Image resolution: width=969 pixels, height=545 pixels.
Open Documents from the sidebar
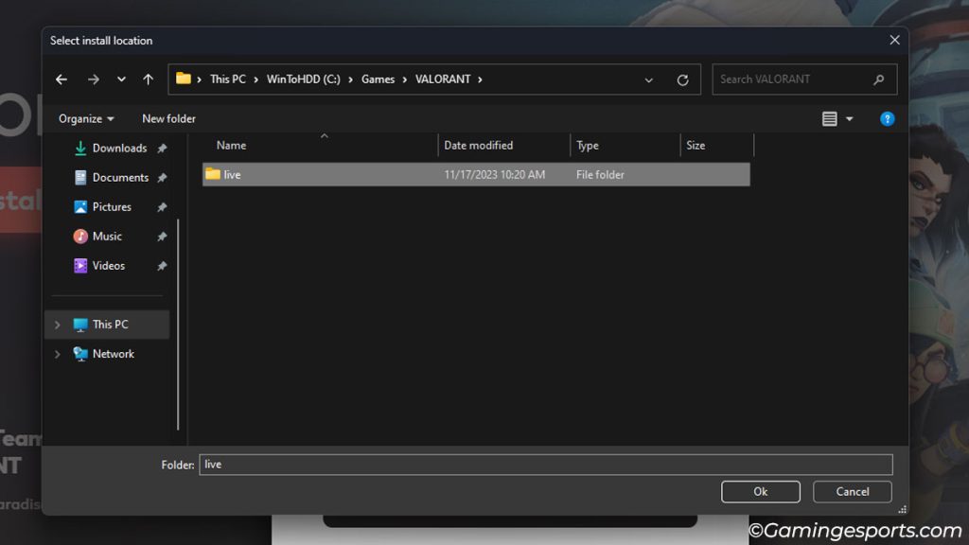[x=121, y=177]
